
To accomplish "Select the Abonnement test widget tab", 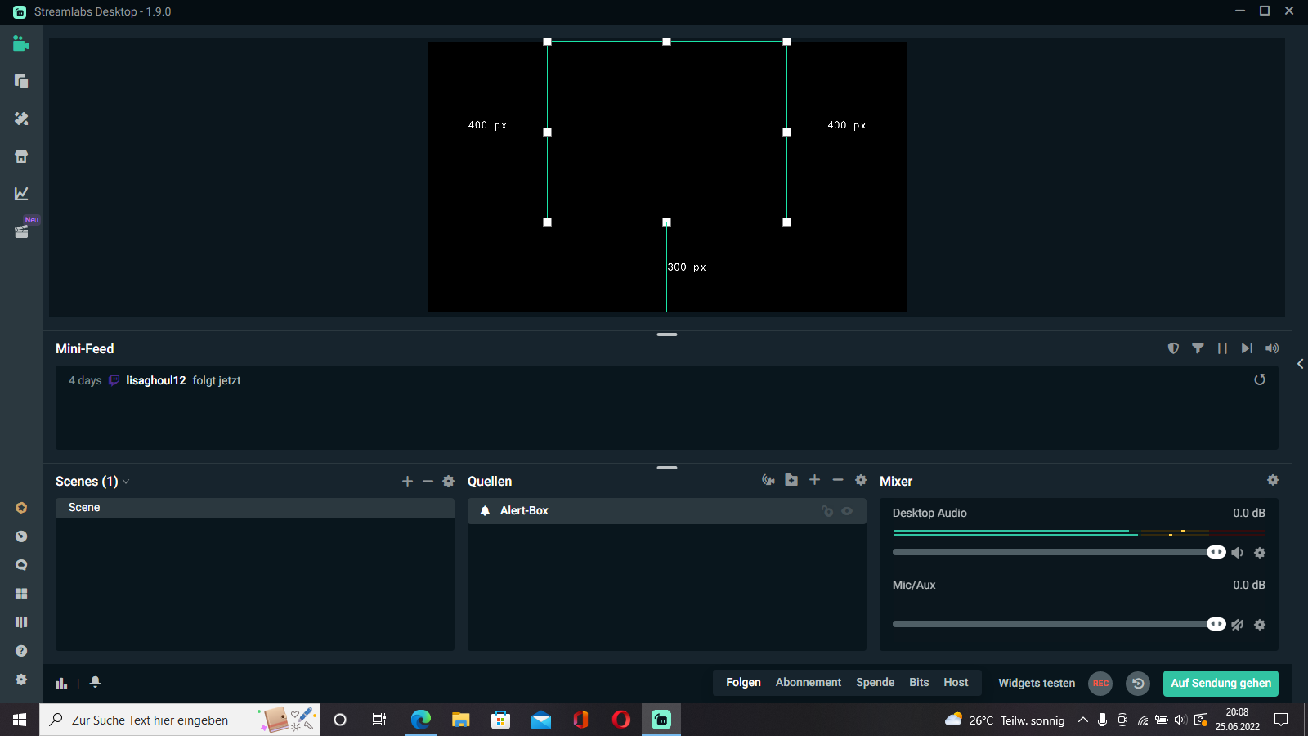I will coord(808,683).
